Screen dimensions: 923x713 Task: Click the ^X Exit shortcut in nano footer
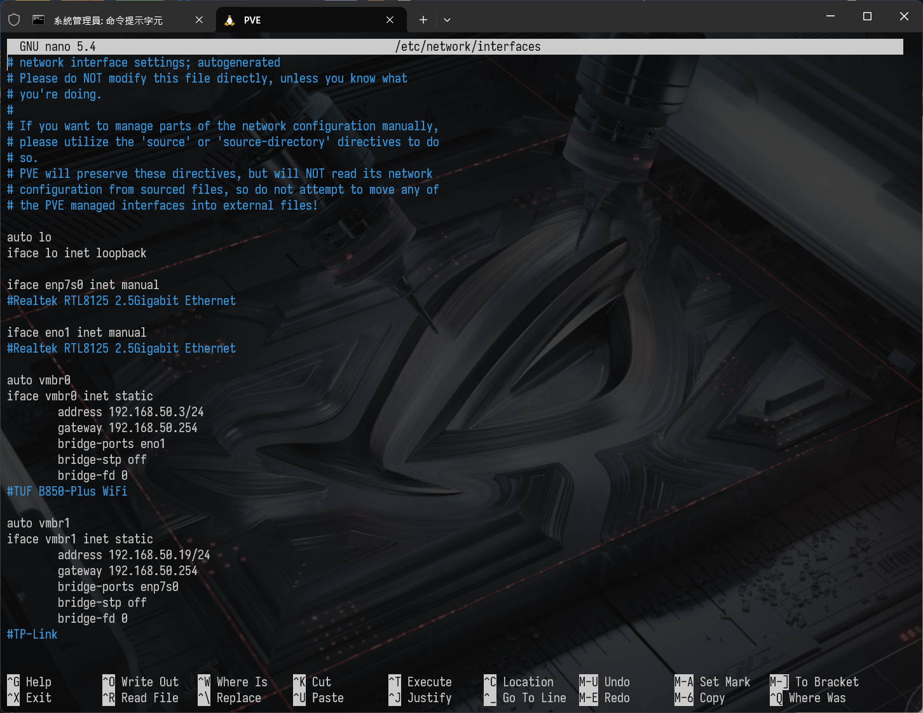(x=30, y=698)
